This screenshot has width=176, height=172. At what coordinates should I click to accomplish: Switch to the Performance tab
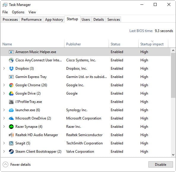tap(31, 20)
